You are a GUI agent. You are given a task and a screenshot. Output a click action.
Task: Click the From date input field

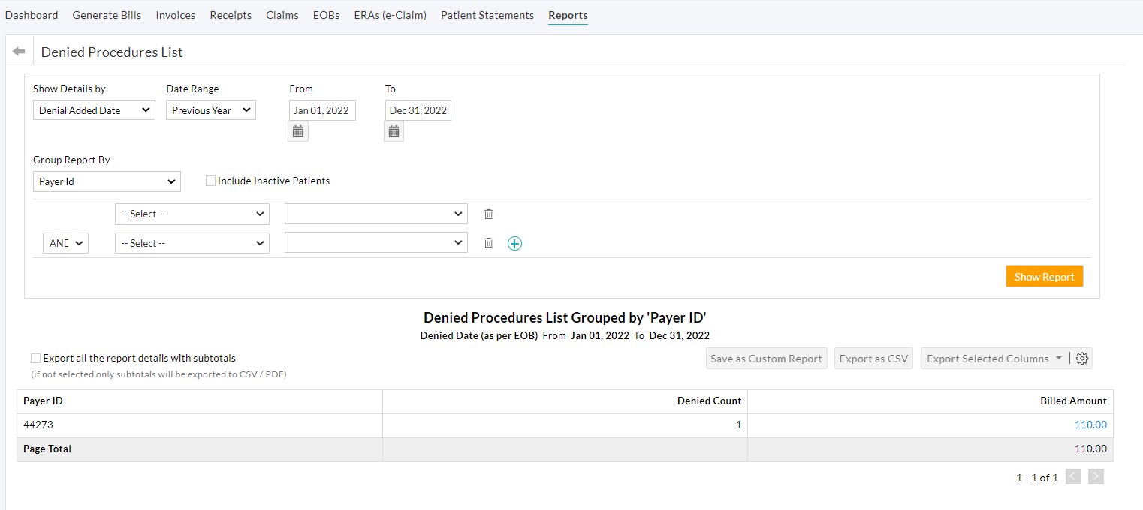coord(322,110)
